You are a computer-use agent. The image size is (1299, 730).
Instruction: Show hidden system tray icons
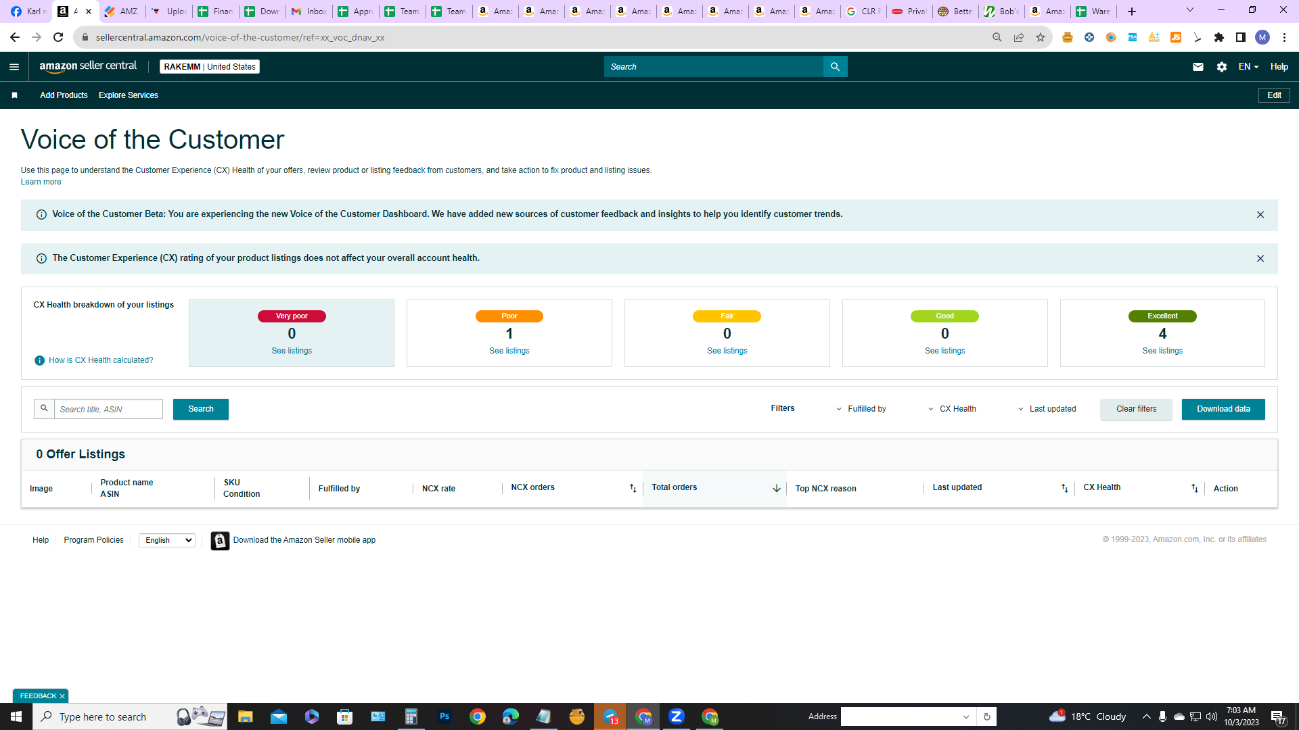pos(1146,716)
